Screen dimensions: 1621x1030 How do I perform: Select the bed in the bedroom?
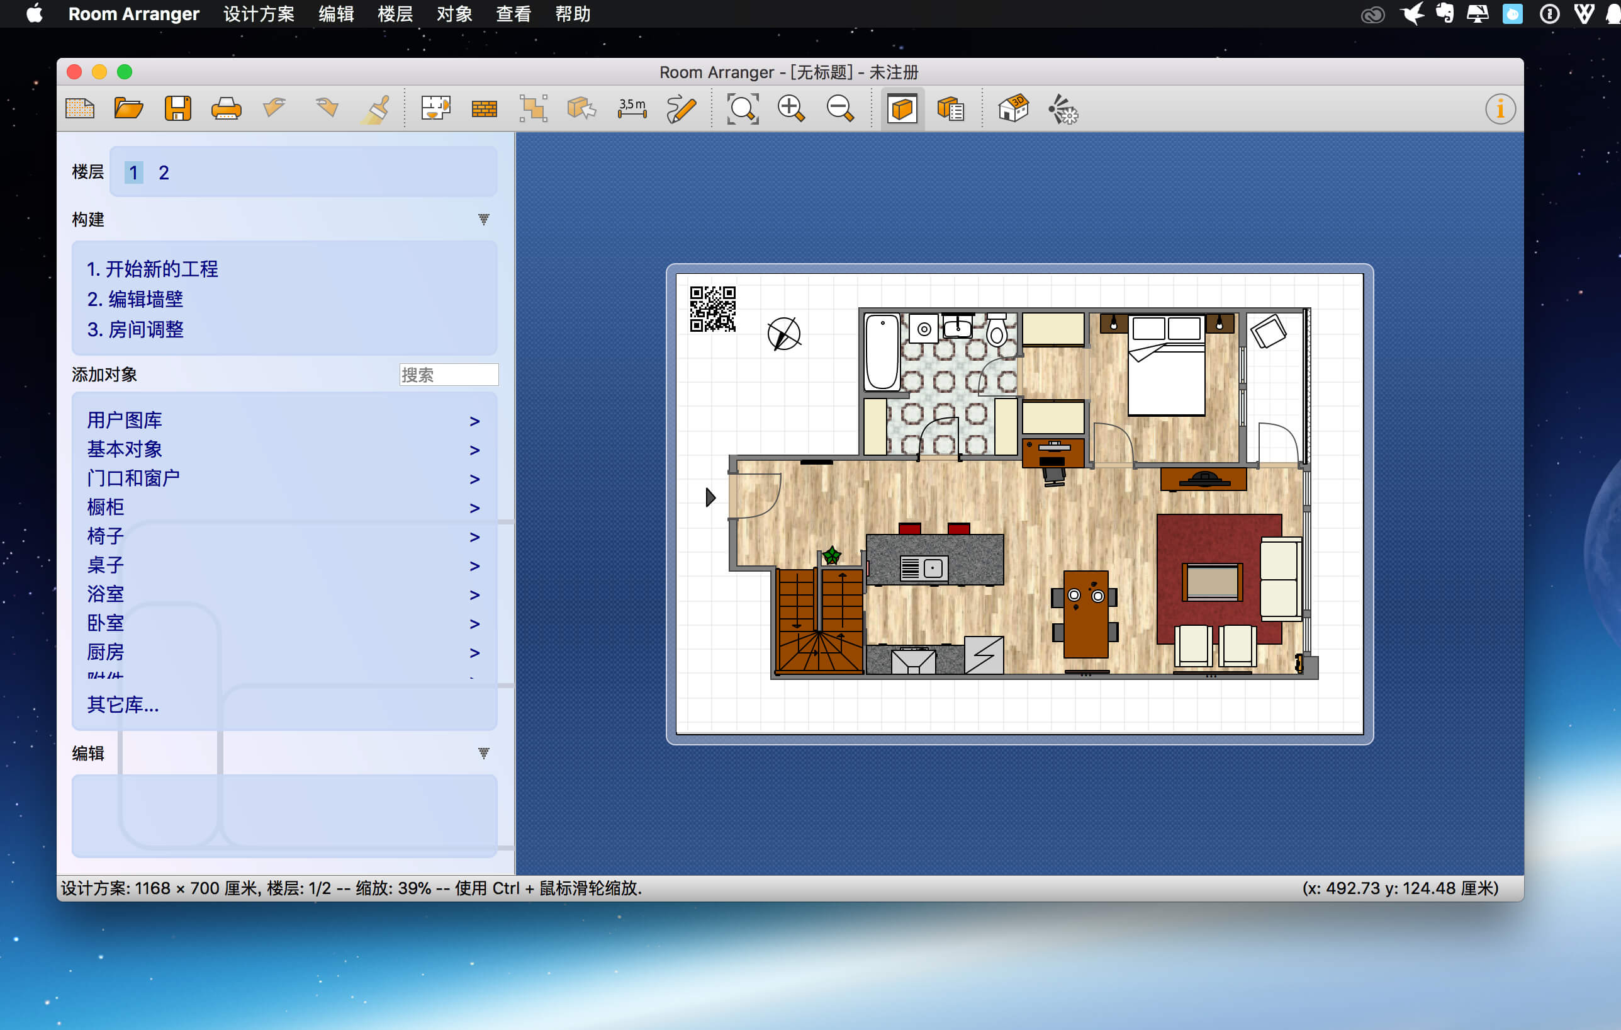click(1167, 365)
